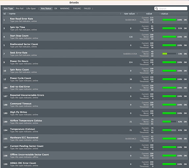
Task: Click the Seek Error Rate 33% bar
Action: [169, 54]
